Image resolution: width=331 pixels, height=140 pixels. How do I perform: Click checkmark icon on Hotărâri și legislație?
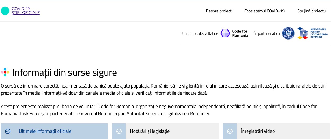(119, 131)
